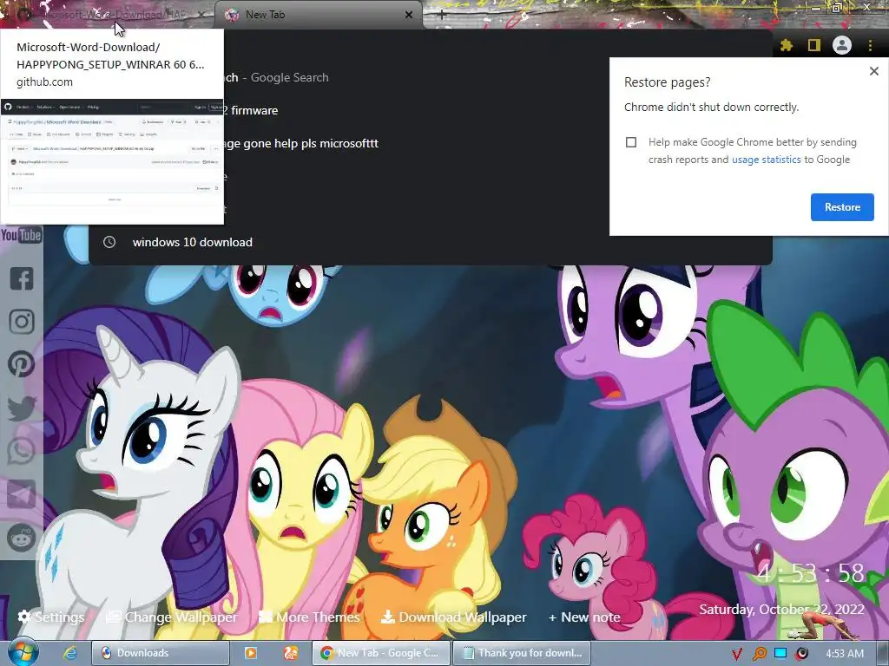
Task: Open the Chrome side panel icon
Action: 814,45
